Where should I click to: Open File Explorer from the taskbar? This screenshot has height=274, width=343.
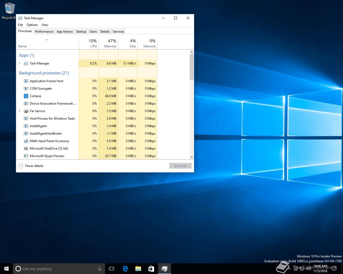(138, 269)
